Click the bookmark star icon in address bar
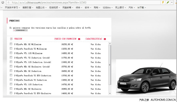 click(x=9, y=2)
